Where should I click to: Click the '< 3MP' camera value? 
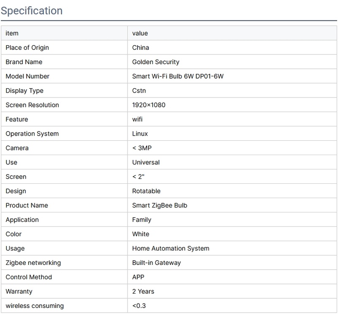pyautogui.click(x=142, y=148)
